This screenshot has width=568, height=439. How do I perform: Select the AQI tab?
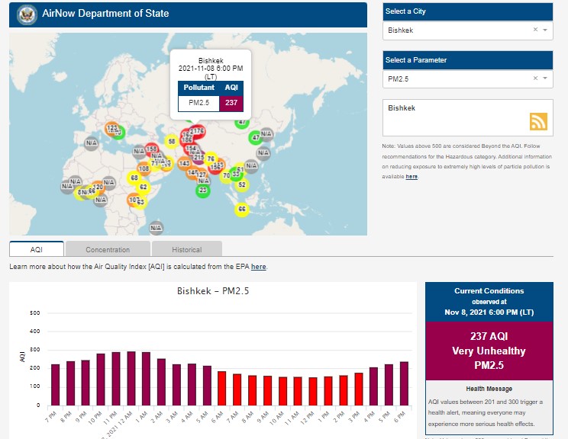pos(37,249)
